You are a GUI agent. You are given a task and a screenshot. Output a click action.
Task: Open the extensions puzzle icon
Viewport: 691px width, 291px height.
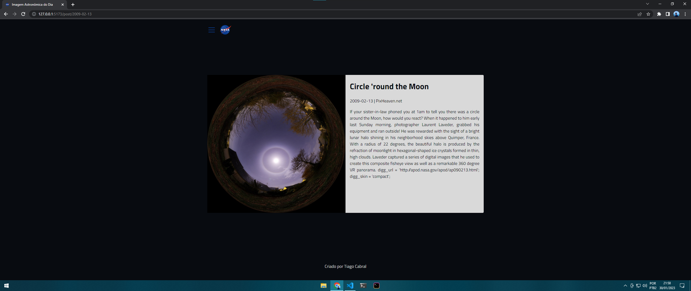[659, 14]
